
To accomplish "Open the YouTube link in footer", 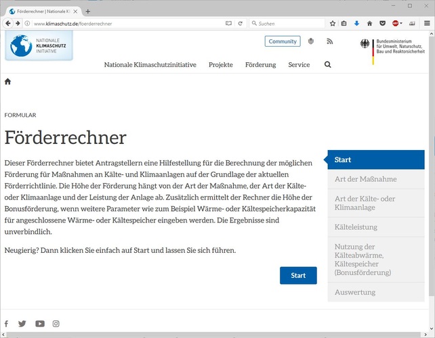I will tap(40, 324).
